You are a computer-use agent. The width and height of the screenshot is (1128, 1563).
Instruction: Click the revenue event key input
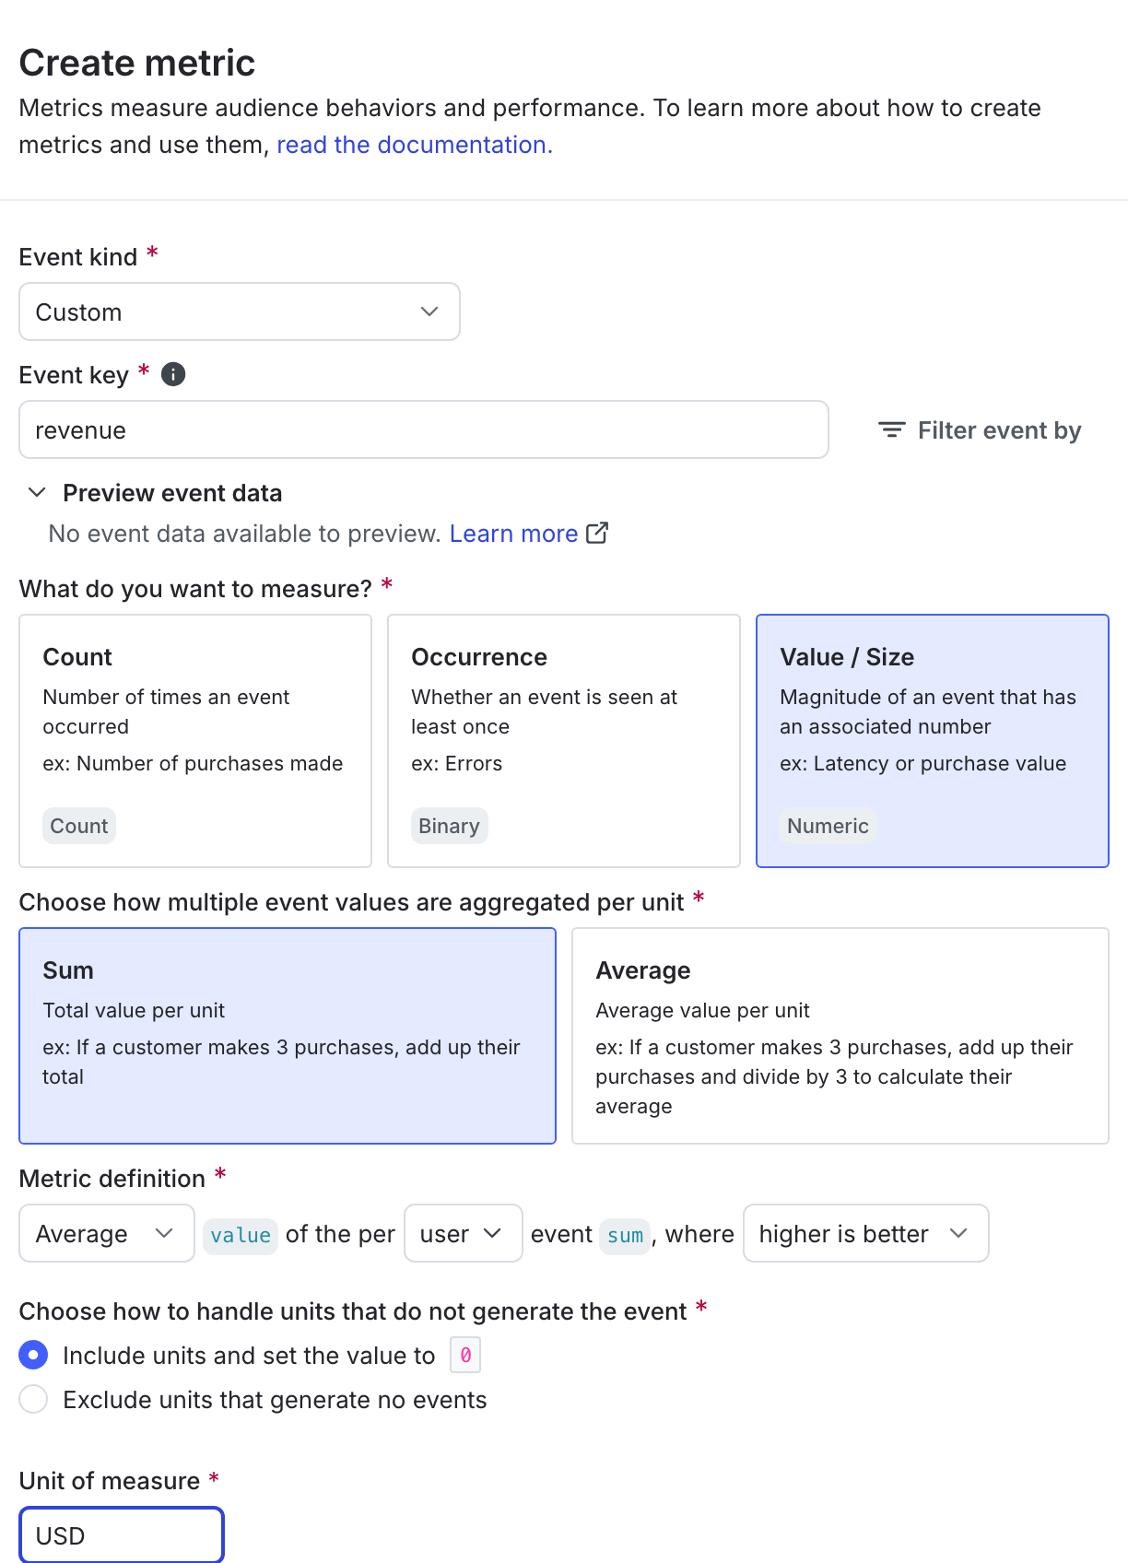click(x=424, y=429)
